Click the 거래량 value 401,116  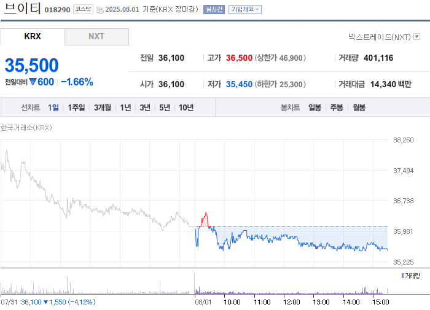378,58
